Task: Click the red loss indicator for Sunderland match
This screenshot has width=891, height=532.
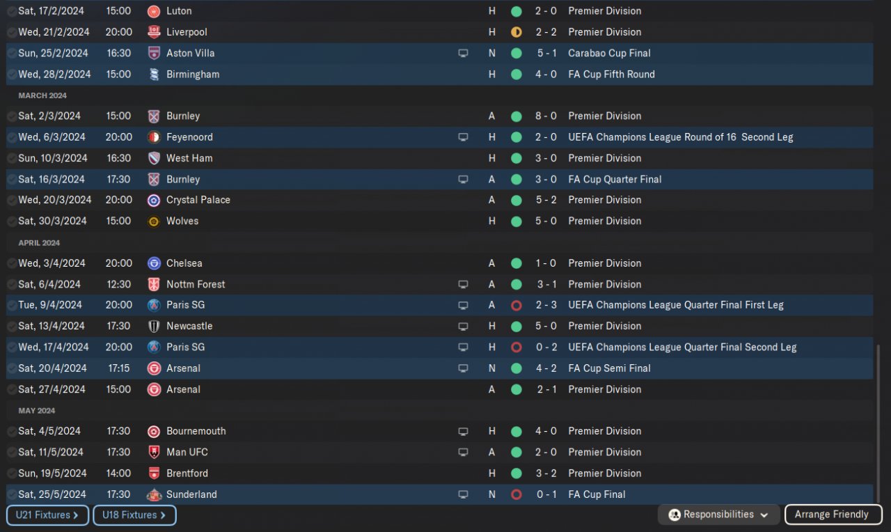Action: 516,494
